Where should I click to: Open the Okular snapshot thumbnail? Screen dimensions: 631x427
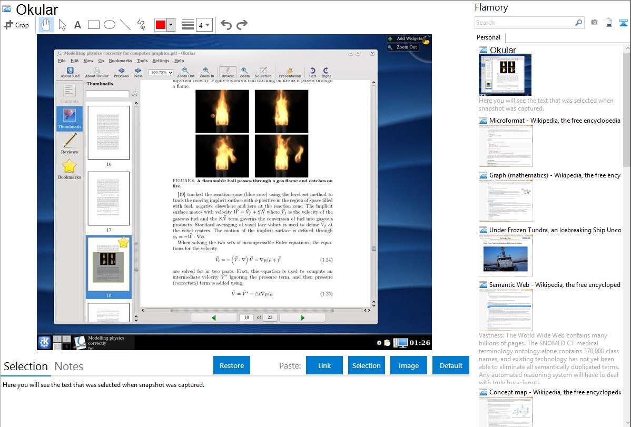tap(505, 75)
